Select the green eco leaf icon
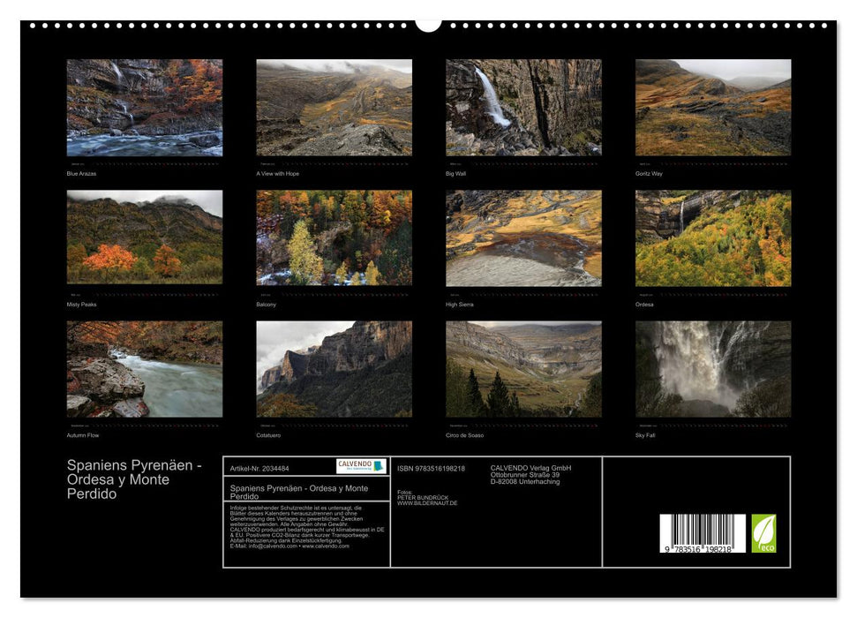The width and height of the screenshot is (857, 618). 763,531
